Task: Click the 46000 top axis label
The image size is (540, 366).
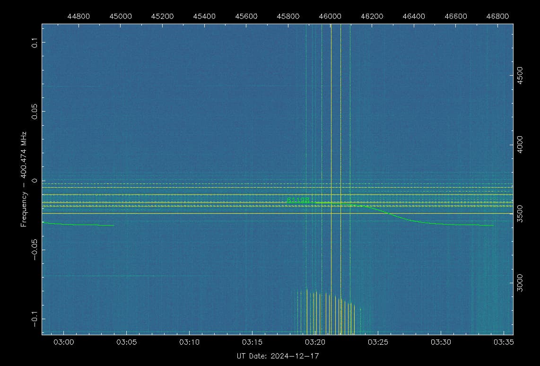Action: click(330, 17)
